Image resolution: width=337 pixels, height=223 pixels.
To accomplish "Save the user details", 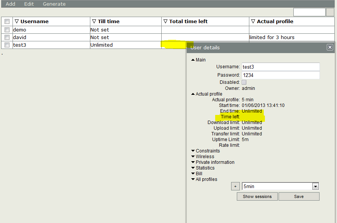I will coord(299,196).
